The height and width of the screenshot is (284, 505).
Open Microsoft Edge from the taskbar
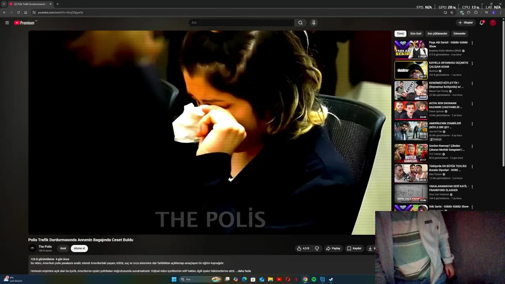(244, 279)
